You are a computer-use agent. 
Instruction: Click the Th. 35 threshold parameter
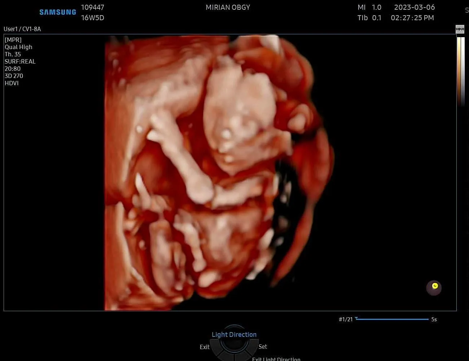pos(13,54)
